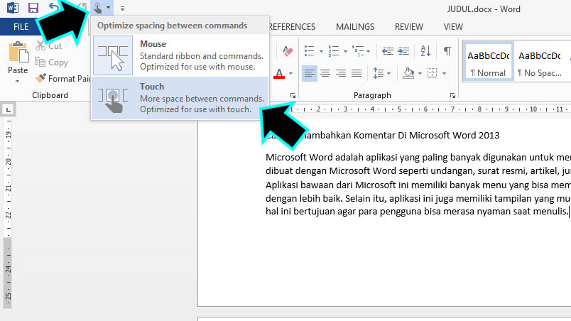
Task: Open the Paragraph settings dialog launcher
Action: [x=452, y=95]
